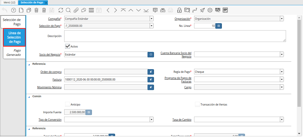This screenshot has height=137, width=303.
Task: Collapse the first Referencia section
Action: [29, 64]
